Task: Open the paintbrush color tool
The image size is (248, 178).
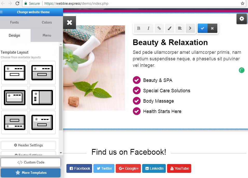Action: click(170, 28)
